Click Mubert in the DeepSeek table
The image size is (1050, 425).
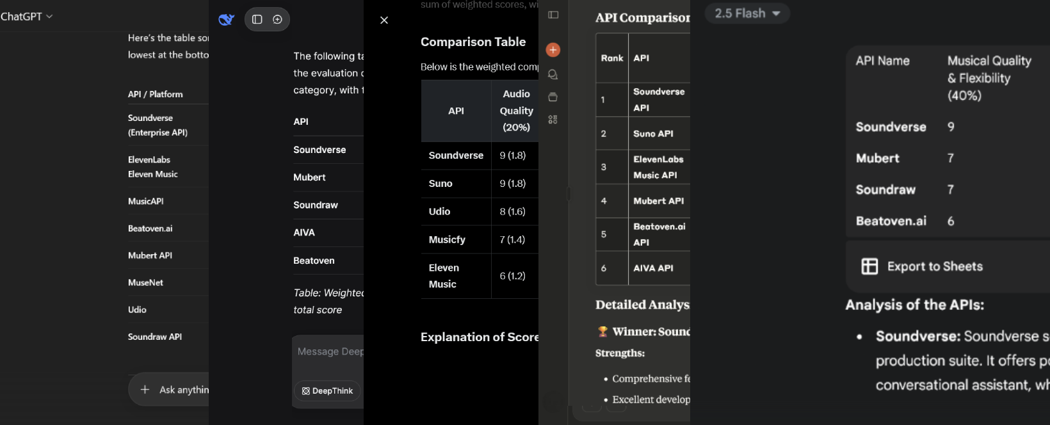(x=309, y=177)
